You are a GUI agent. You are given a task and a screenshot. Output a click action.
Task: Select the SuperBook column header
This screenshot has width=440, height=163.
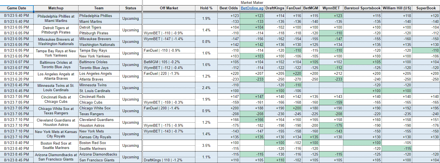(426, 8)
